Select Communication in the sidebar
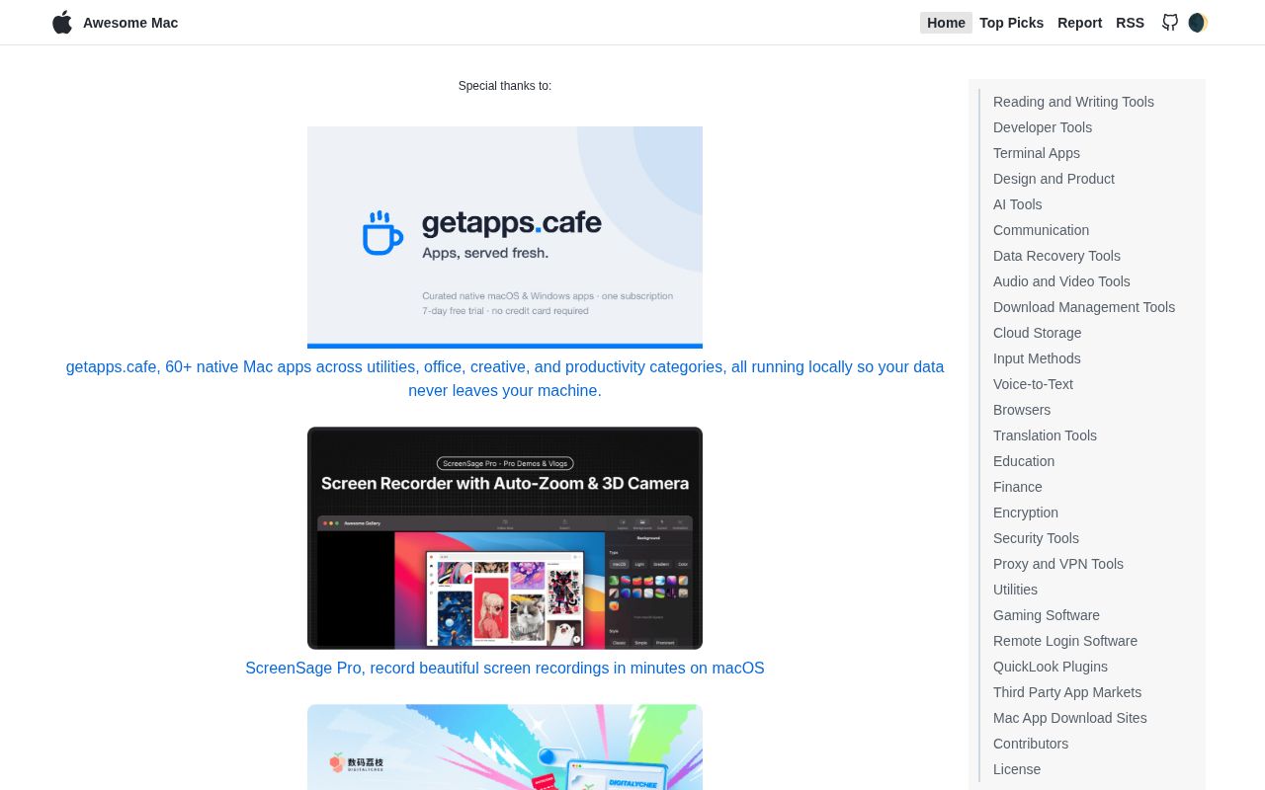The image size is (1265, 790). coord(1041,230)
